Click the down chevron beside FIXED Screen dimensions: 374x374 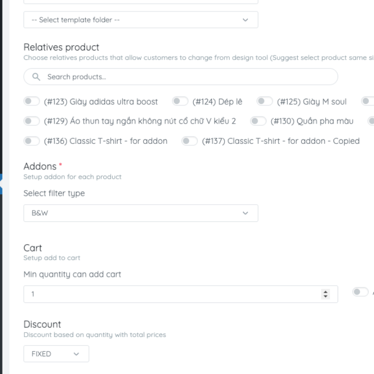pyautogui.click(x=77, y=354)
